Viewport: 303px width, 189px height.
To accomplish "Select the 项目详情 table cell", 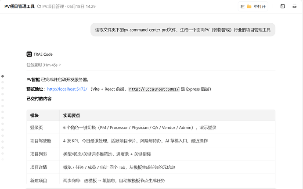I will 43,167.
